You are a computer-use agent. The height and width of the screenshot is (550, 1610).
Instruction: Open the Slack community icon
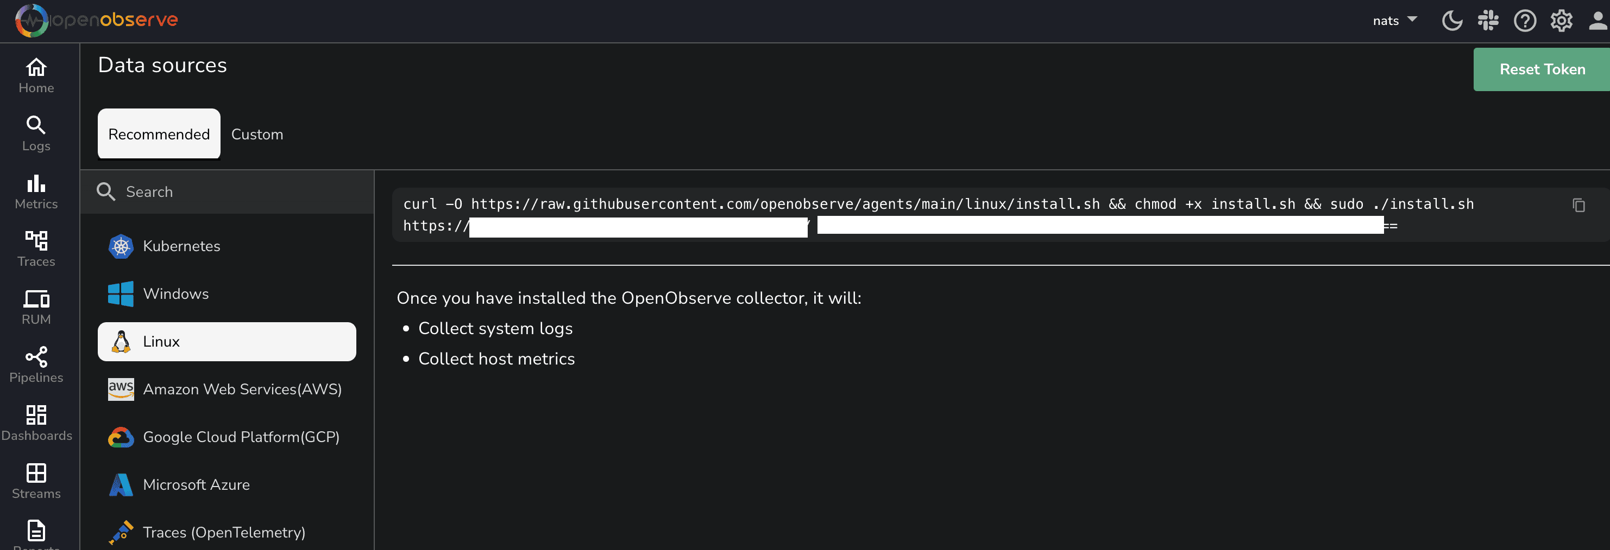[1488, 21]
